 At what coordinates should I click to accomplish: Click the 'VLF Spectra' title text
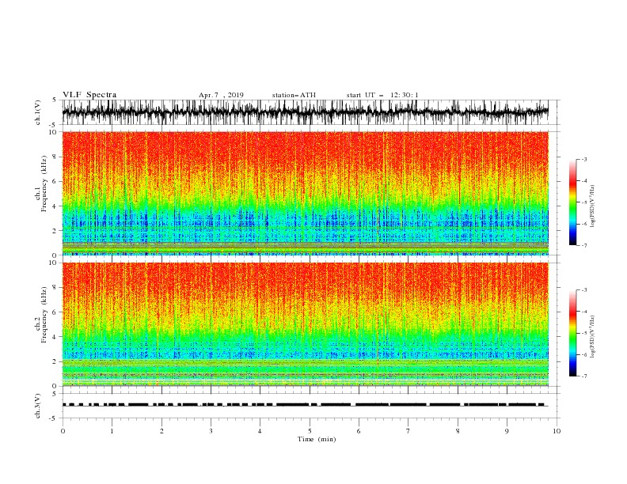click(89, 95)
